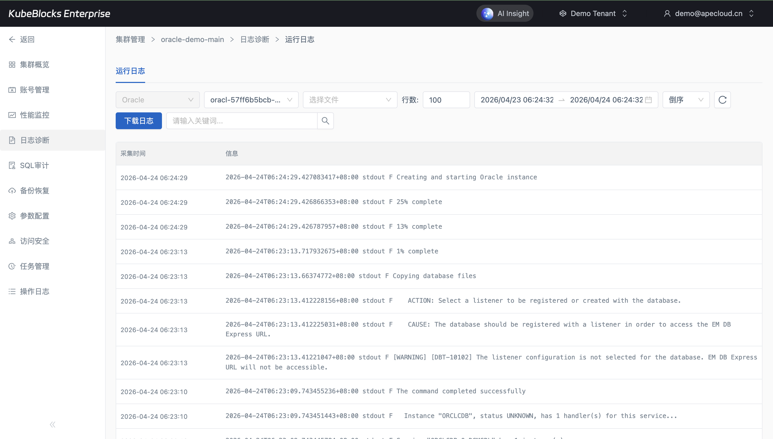Click the 下载日志 button
Viewport: 773px width, 439px height.
139,121
